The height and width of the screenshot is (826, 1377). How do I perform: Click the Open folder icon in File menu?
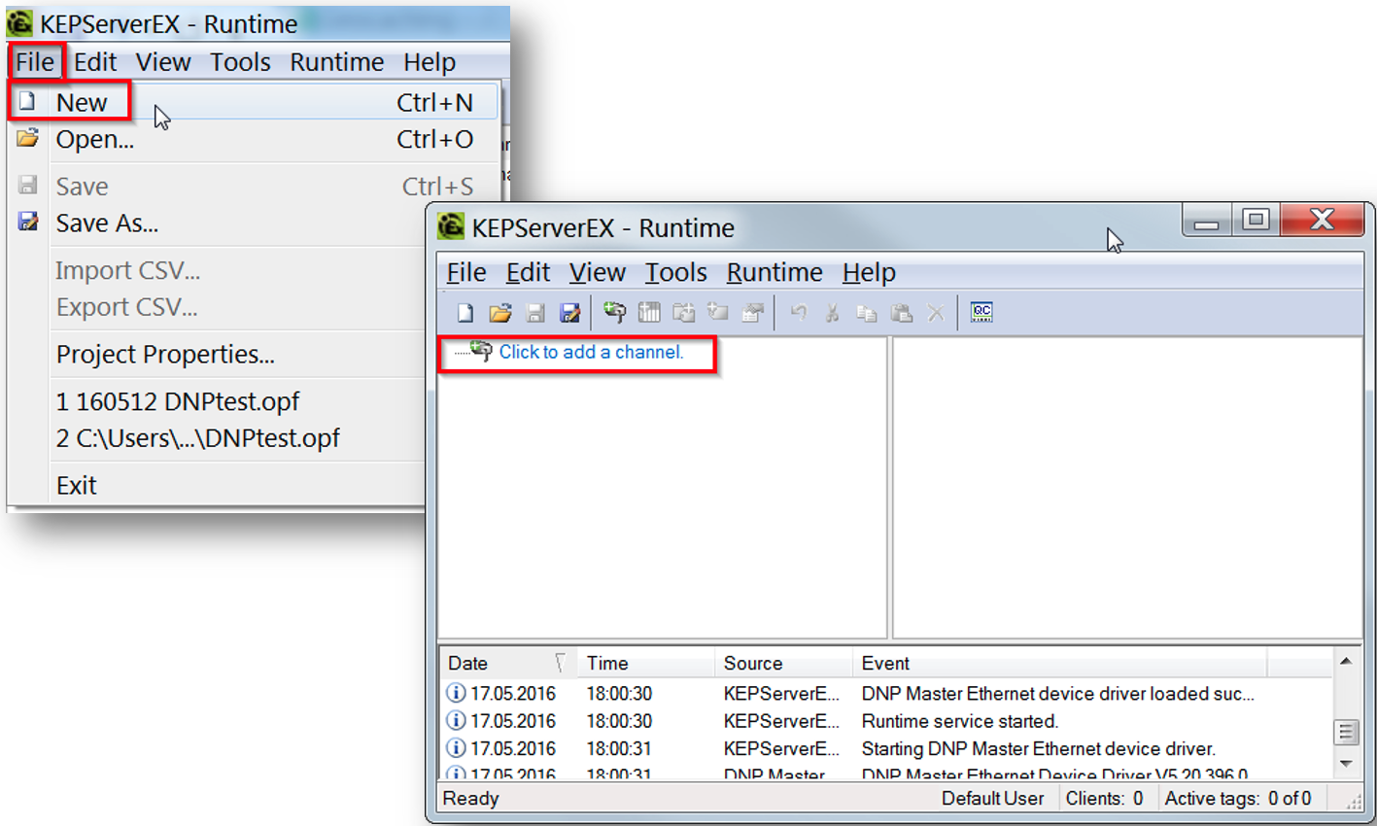(28, 139)
